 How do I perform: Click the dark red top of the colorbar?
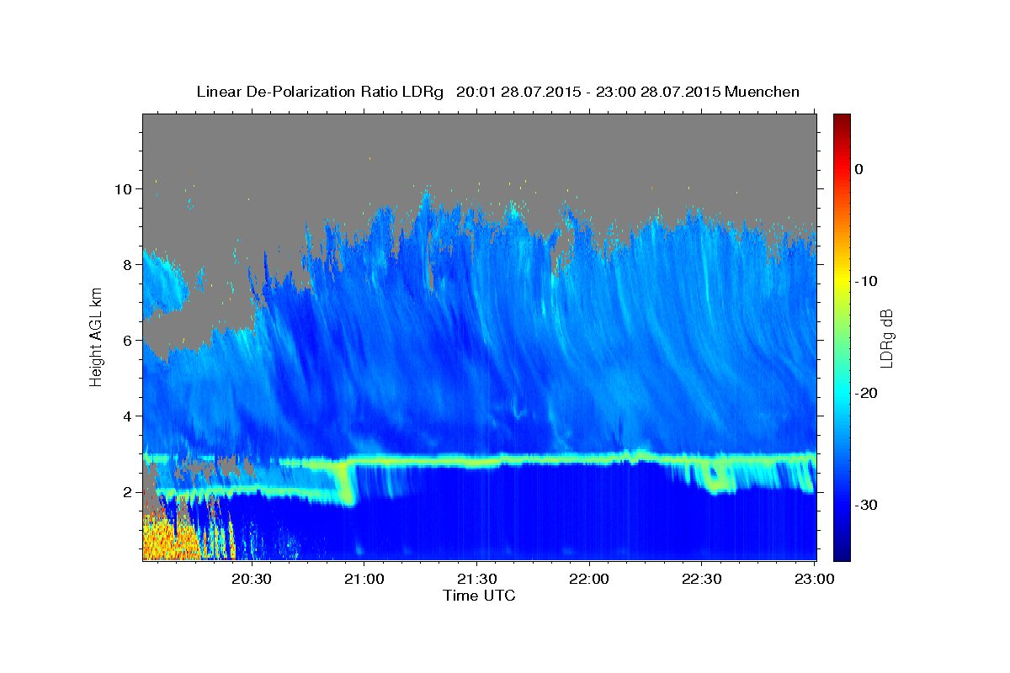point(842,120)
